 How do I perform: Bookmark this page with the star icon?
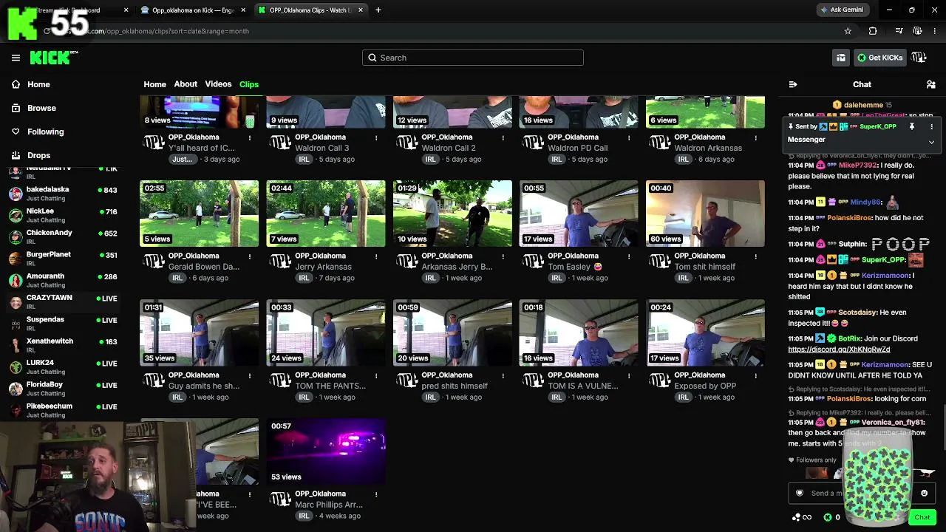point(848,31)
